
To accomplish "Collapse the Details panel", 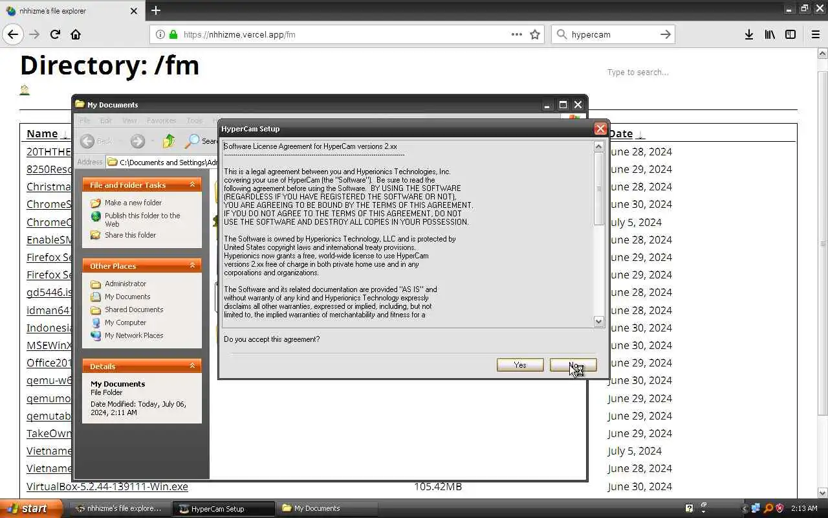I will 192,366.
